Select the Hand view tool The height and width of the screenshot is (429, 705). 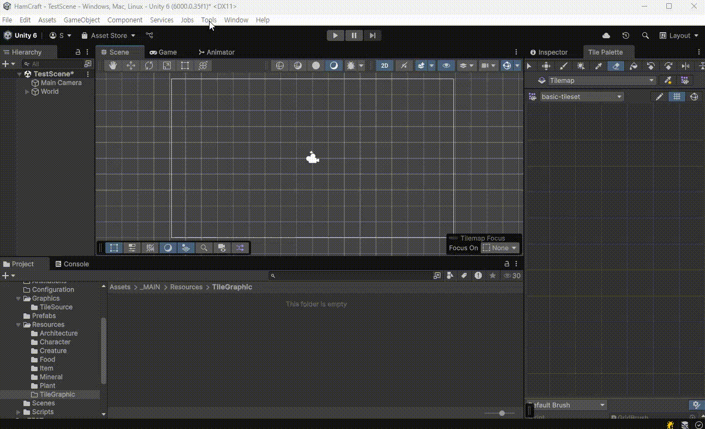pos(113,65)
